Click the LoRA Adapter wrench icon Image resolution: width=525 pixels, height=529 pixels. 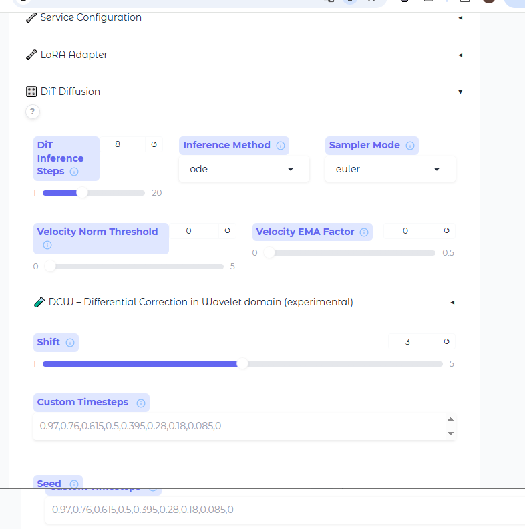(x=31, y=55)
